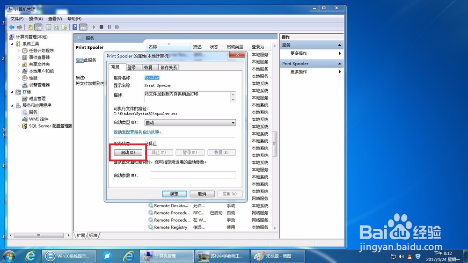Image resolution: width=468 pixels, height=263 pixels.
Task: Click the green Start service play icon
Action: coord(94,27)
